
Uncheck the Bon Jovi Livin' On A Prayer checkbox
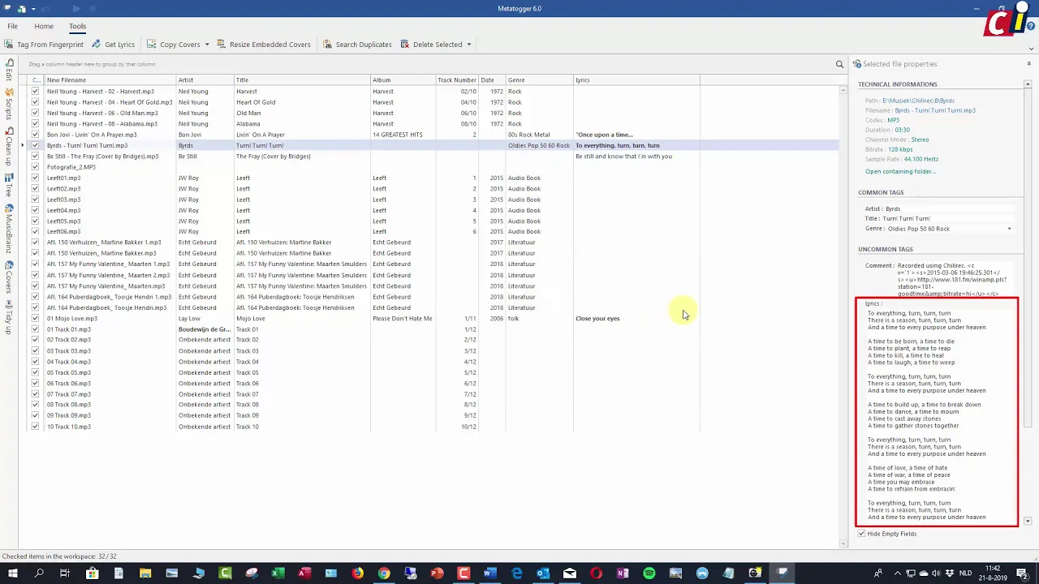pos(35,135)
